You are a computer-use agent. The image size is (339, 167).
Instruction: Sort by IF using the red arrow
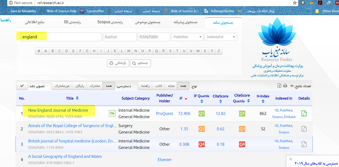tap(186, 99)
